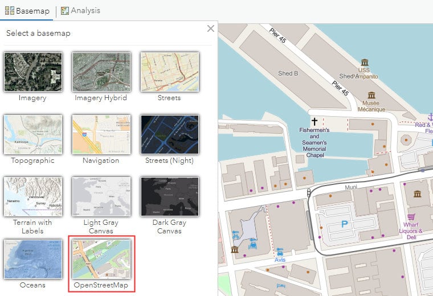Select the Light Gray Canvas basemap

101,196
